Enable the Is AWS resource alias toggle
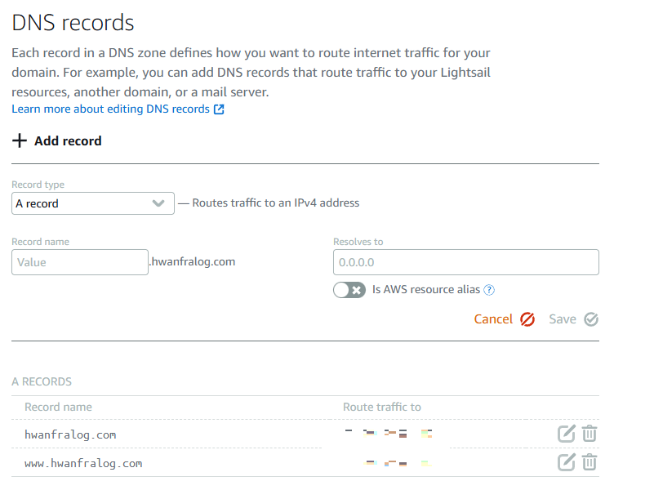Viewport: 654px width, 499px height. pyautogui.click(x=349, y=289)
